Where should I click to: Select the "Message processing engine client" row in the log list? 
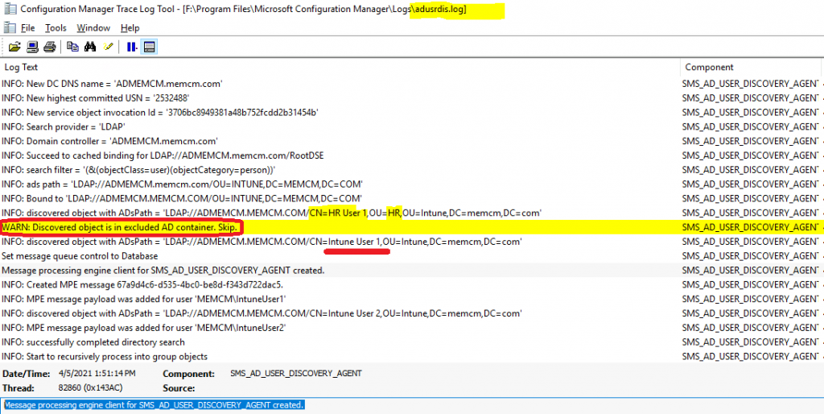pos(412,271)
